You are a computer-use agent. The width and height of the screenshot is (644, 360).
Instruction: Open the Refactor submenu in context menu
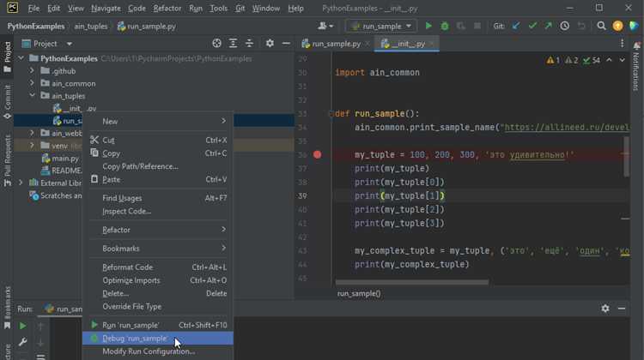click(x=158, y=230)
